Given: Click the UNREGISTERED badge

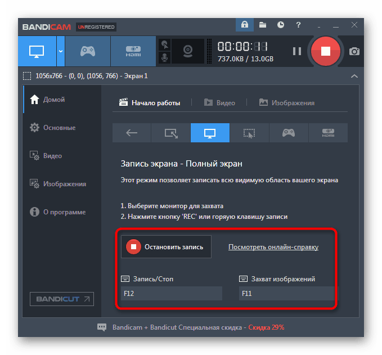Looking at the screenshot, I should pyautogui.click(x=96, y=27).
